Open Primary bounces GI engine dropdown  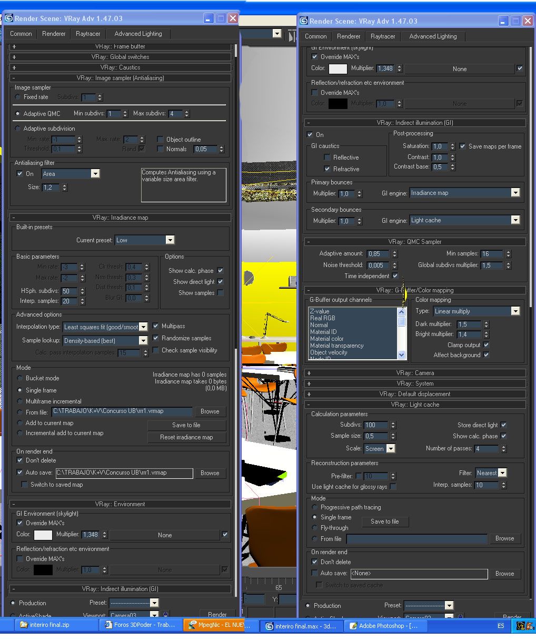515,193
